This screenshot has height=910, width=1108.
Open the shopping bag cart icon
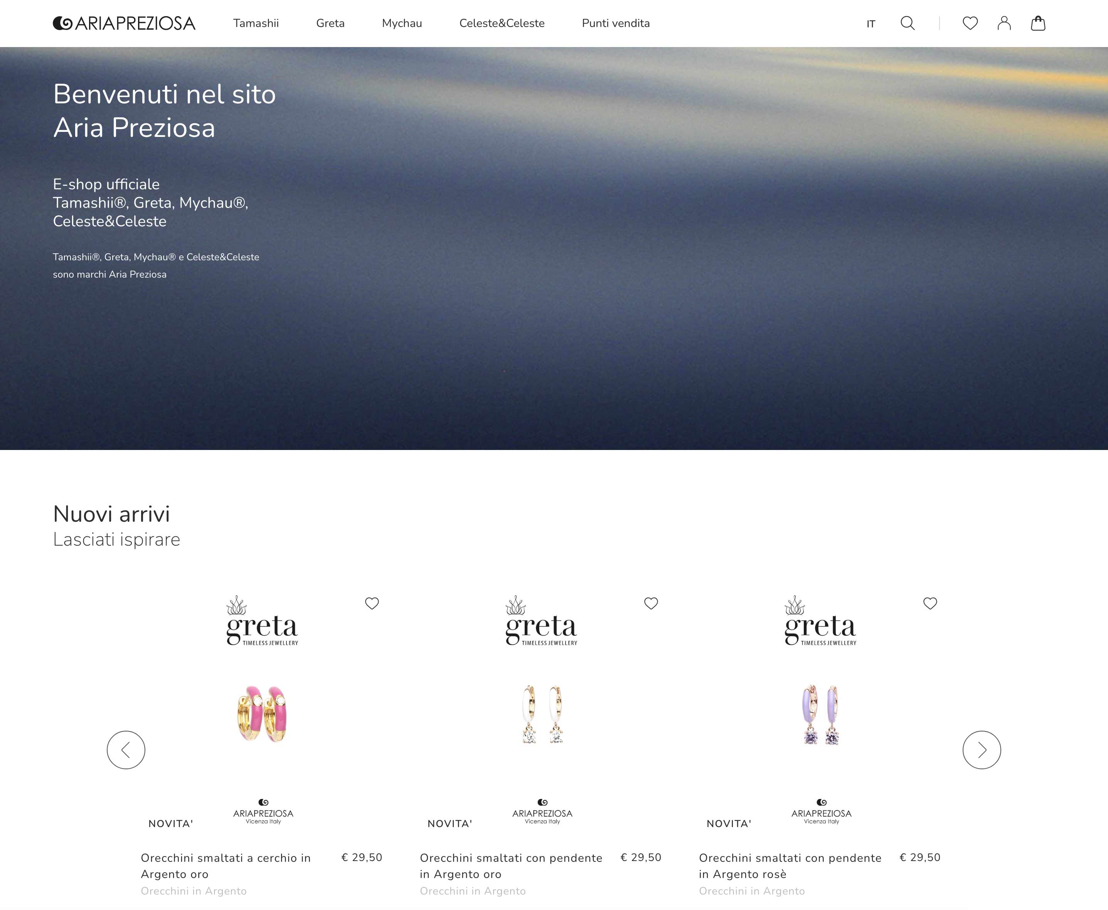[x=1038, y=24]
